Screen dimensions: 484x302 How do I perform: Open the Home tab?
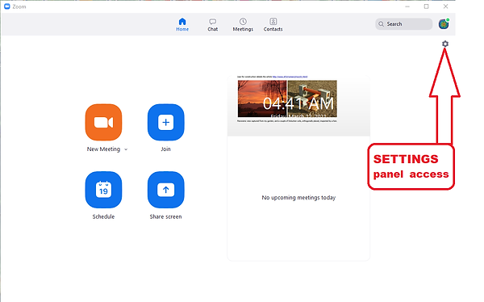coord(182,24)
